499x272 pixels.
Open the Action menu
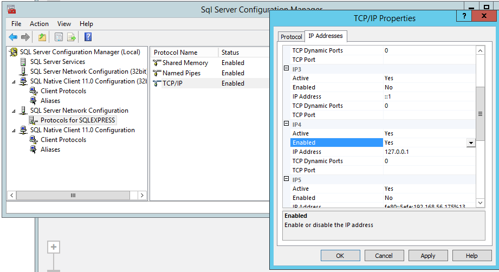39,24
